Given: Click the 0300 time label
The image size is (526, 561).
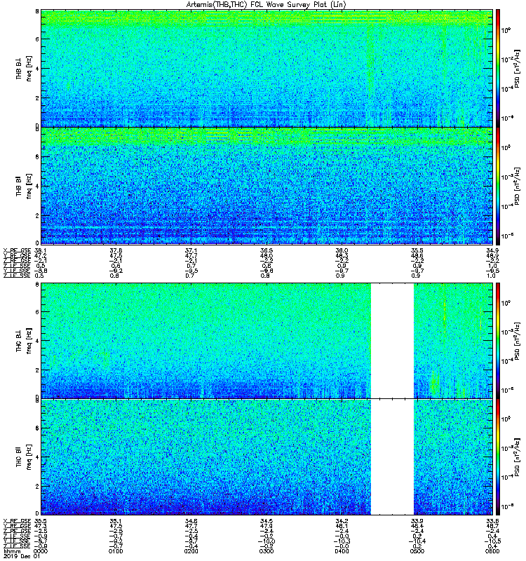Looking at the screenshot, I should click(267, 551).
